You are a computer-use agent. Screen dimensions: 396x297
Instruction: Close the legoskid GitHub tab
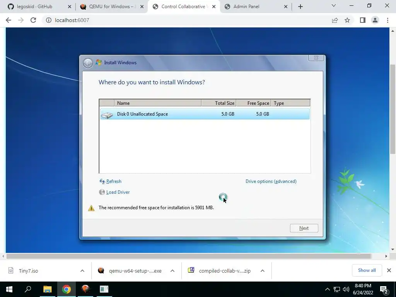[x=70, y=7]
